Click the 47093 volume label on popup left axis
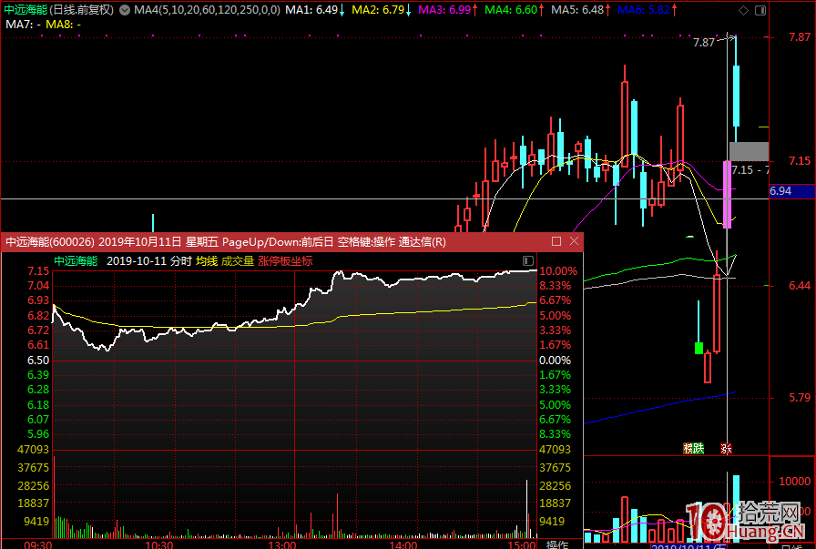Image resolution: width=816 pixels, height=549 pixels. [x=34, y=449]
